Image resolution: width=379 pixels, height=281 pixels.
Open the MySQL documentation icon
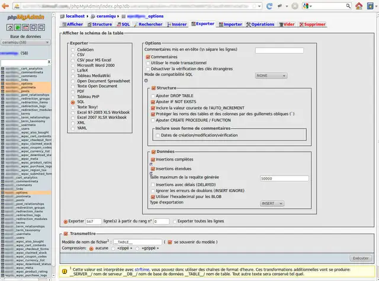point(41,28)
